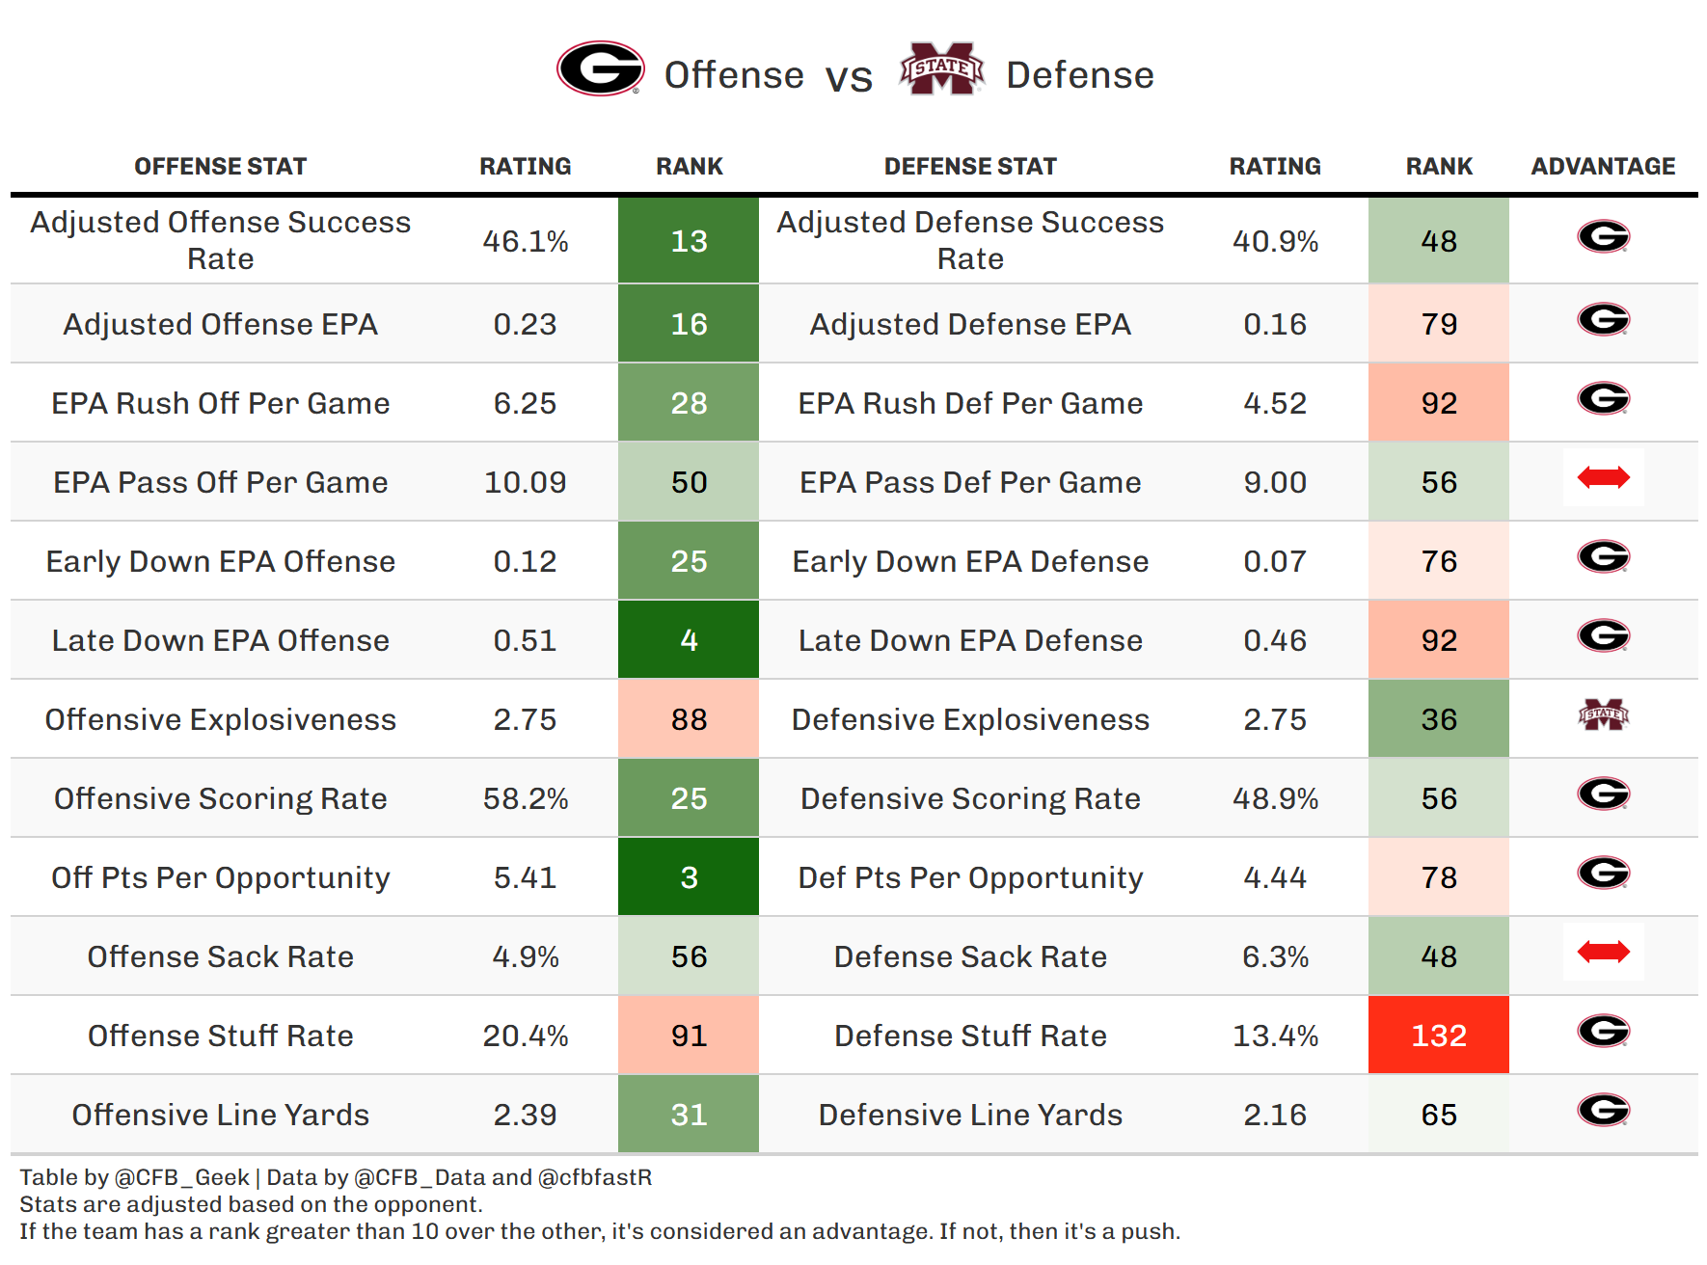Click the ADVANTAGE column header
This screenshot has height=1265, width=1707.
pos(1603,167)
